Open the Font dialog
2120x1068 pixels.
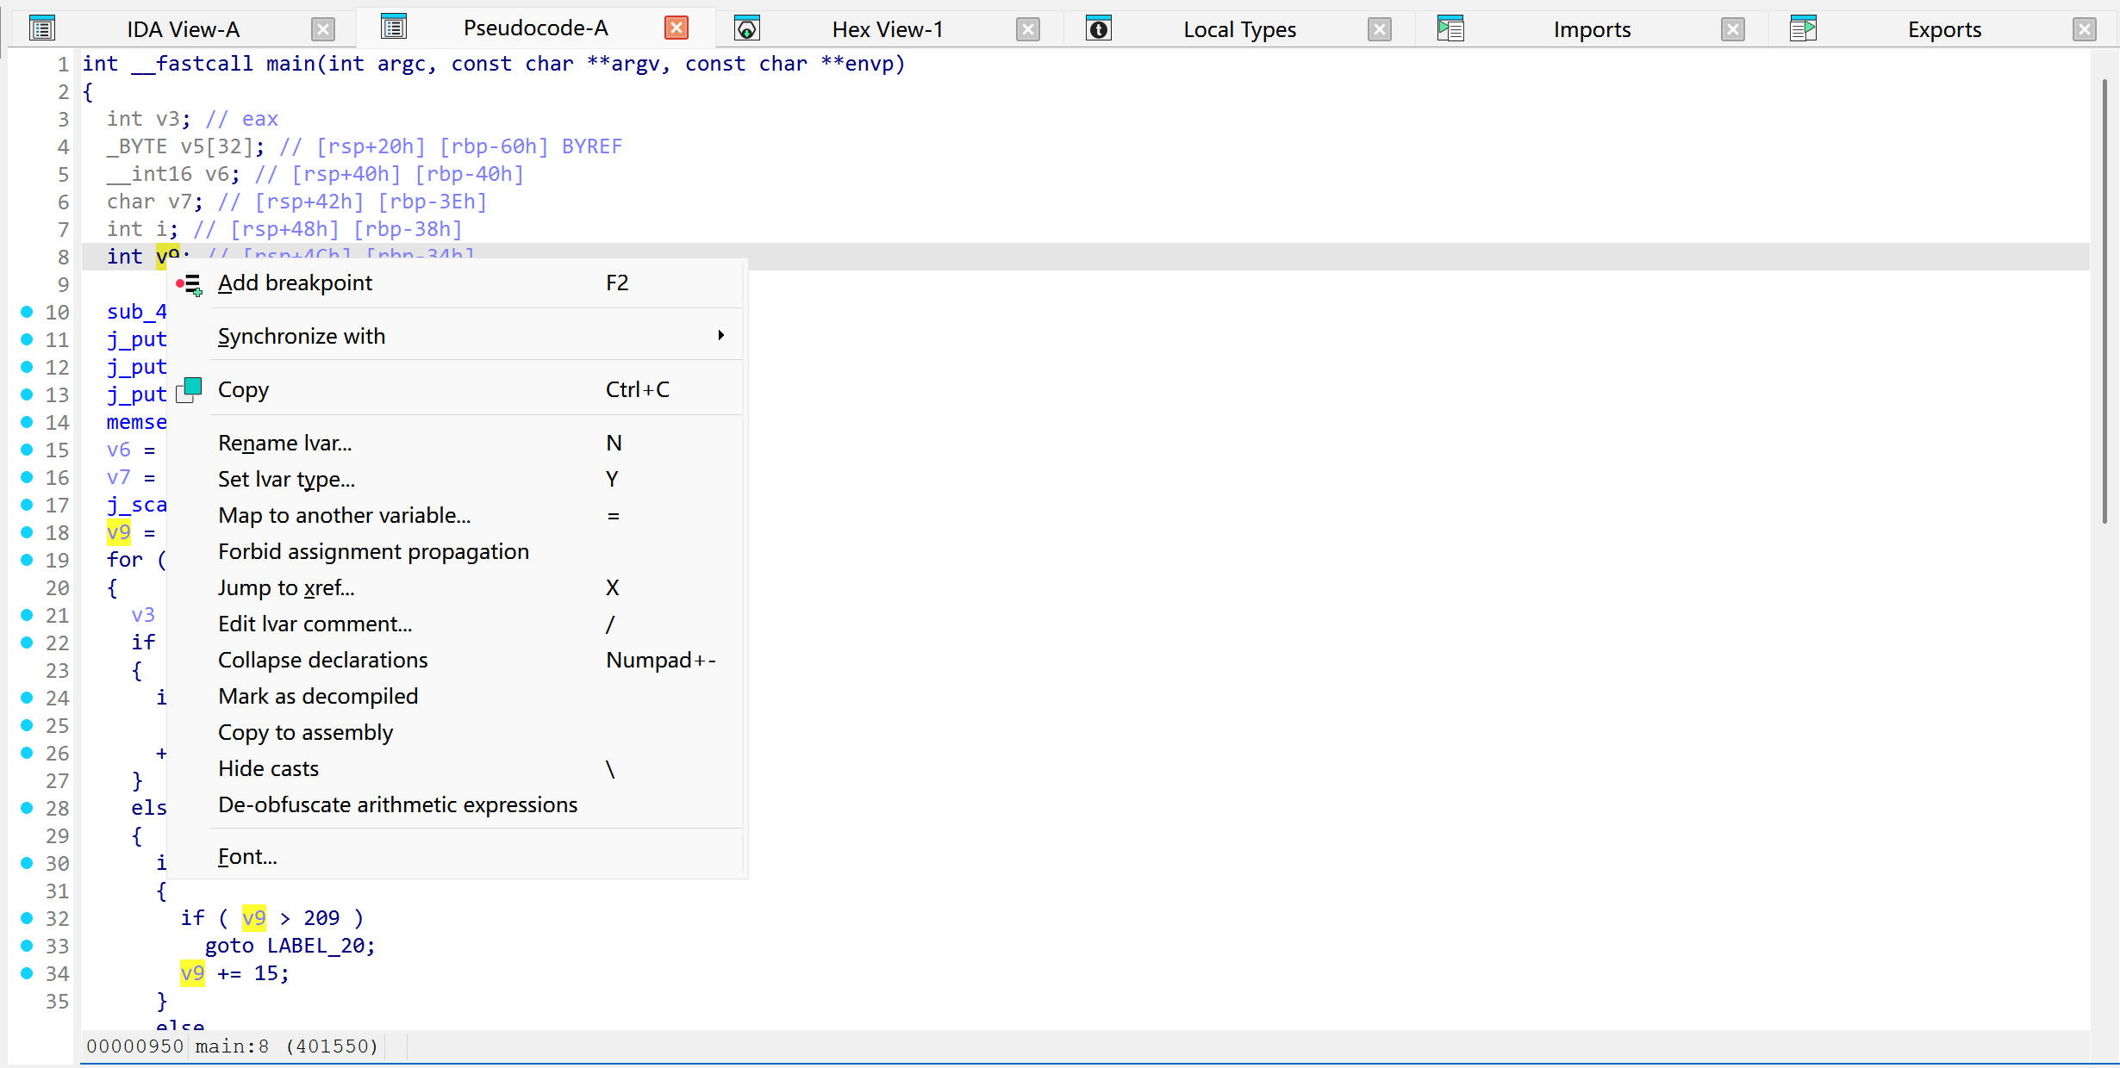coord(247,855)
